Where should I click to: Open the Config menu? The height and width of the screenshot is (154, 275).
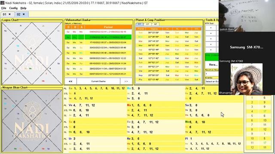point(13,8)
